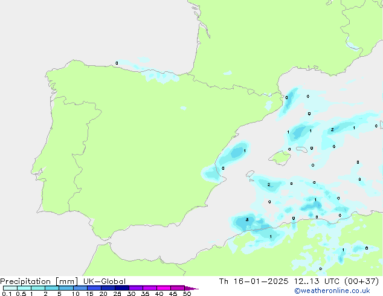Select the 30–35 mm purple legend swatch
383x296 pixels.
[135, 288]
